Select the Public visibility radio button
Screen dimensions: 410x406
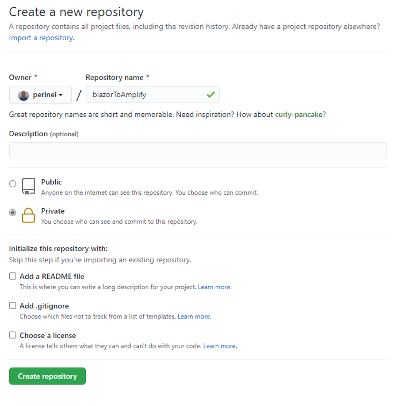click(x=12, y=184)
